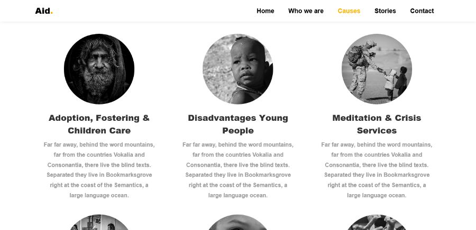Screen dimensions: 476x230
Task: Click the young child circular photo
Action: tap(237, 69)
